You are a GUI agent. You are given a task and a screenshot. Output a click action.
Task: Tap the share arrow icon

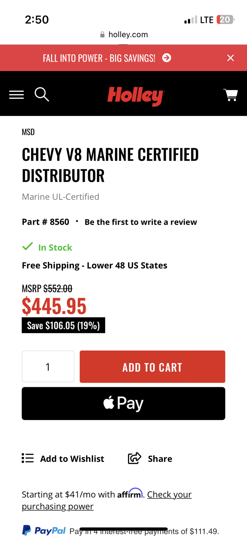(x=135, y=458)
